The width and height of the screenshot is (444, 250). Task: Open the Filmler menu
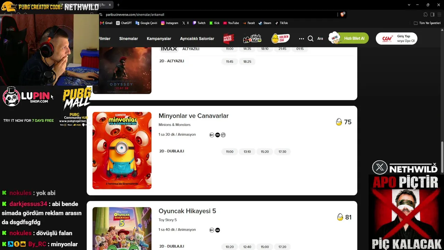pos(104,39)
